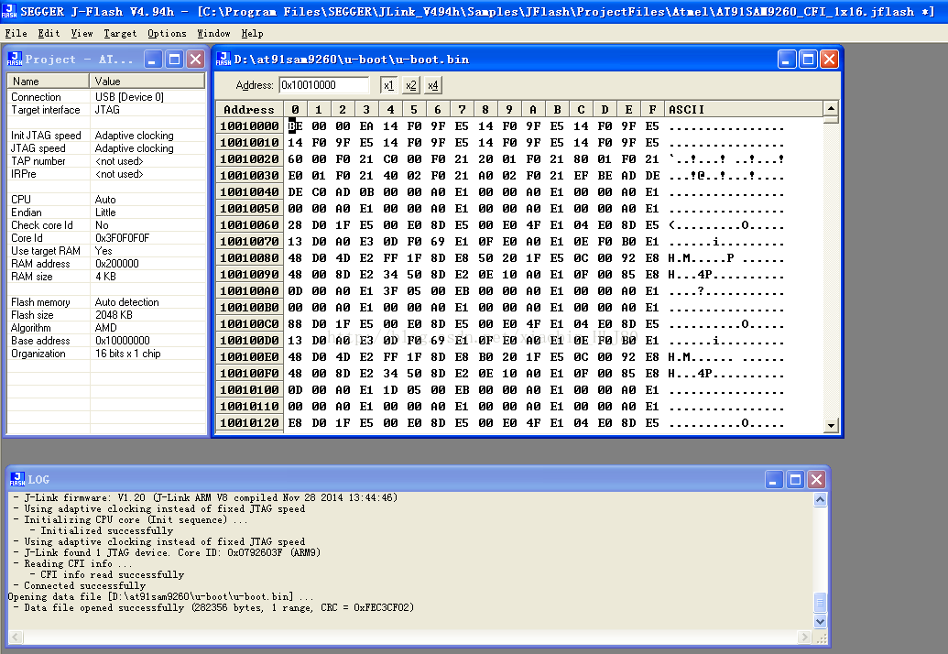
Task: Open the View menu
Action: coord(82,33)
